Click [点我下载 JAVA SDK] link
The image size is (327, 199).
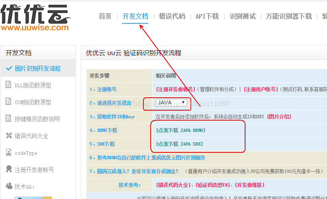coord(180,144)
